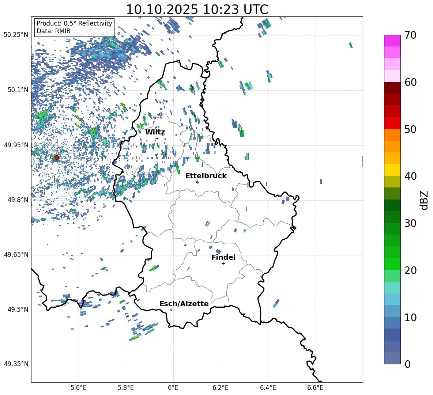Click the Wiltz city label
433x395 pixels.
point(155,132)
